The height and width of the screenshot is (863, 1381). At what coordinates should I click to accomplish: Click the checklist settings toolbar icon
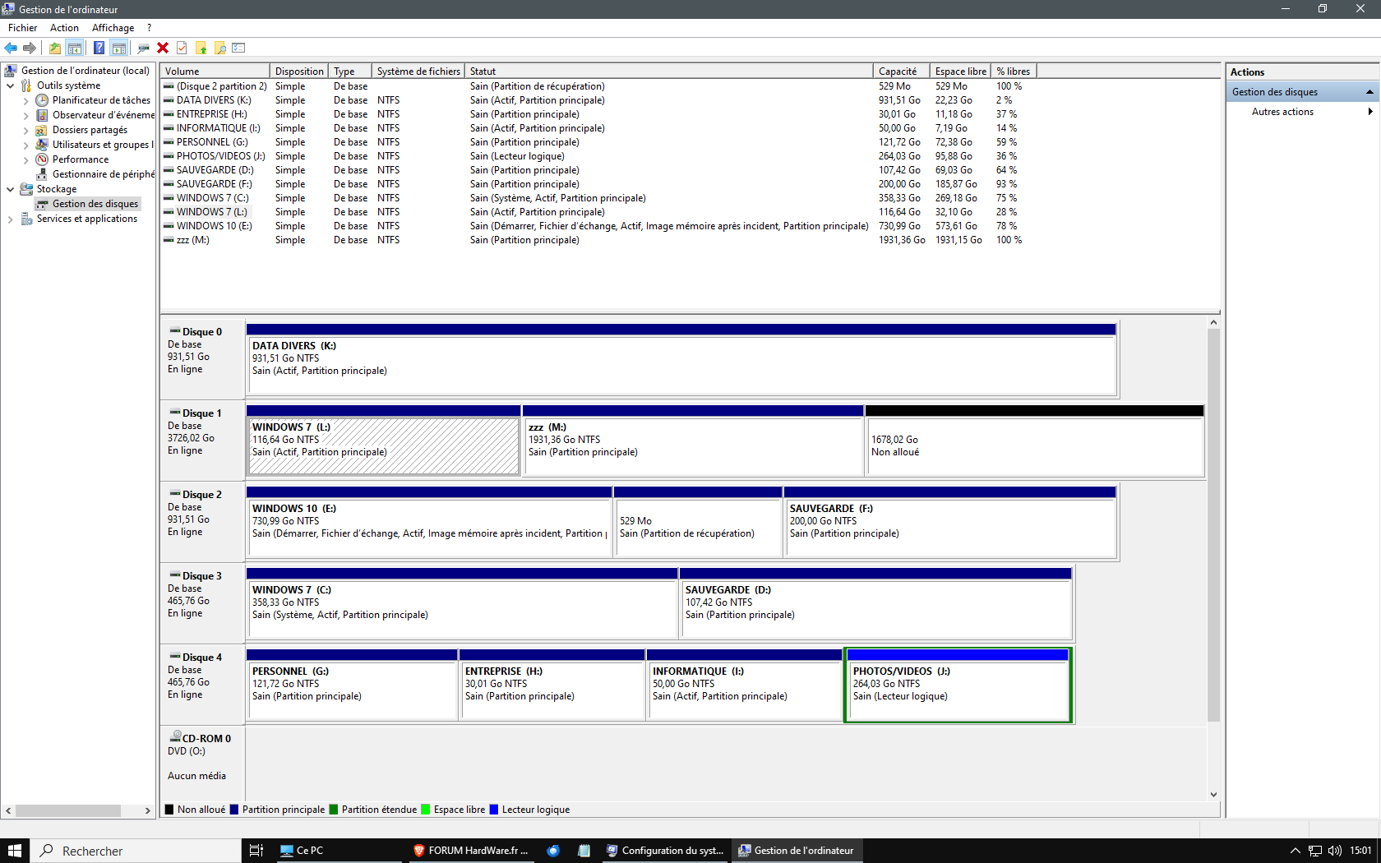(x=239, y=48)
